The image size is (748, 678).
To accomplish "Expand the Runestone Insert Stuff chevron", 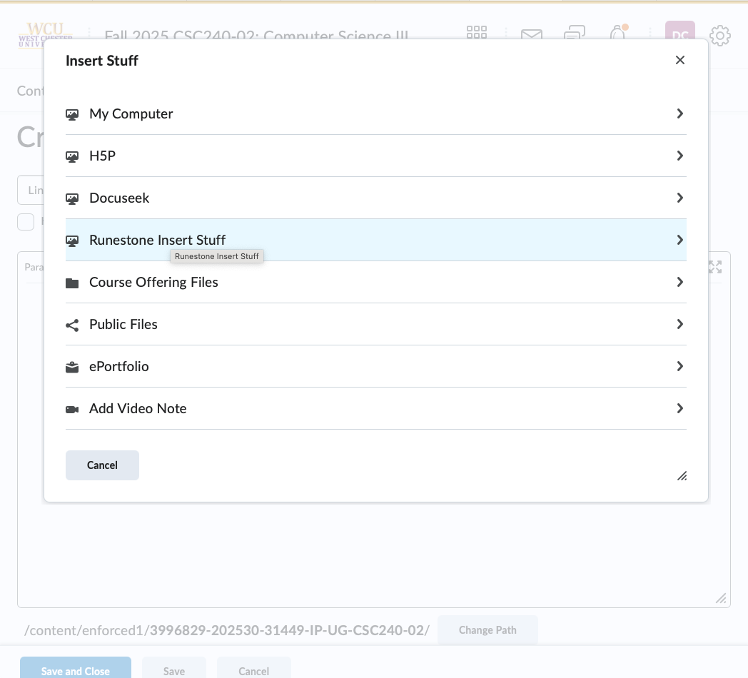I will 679,240.
